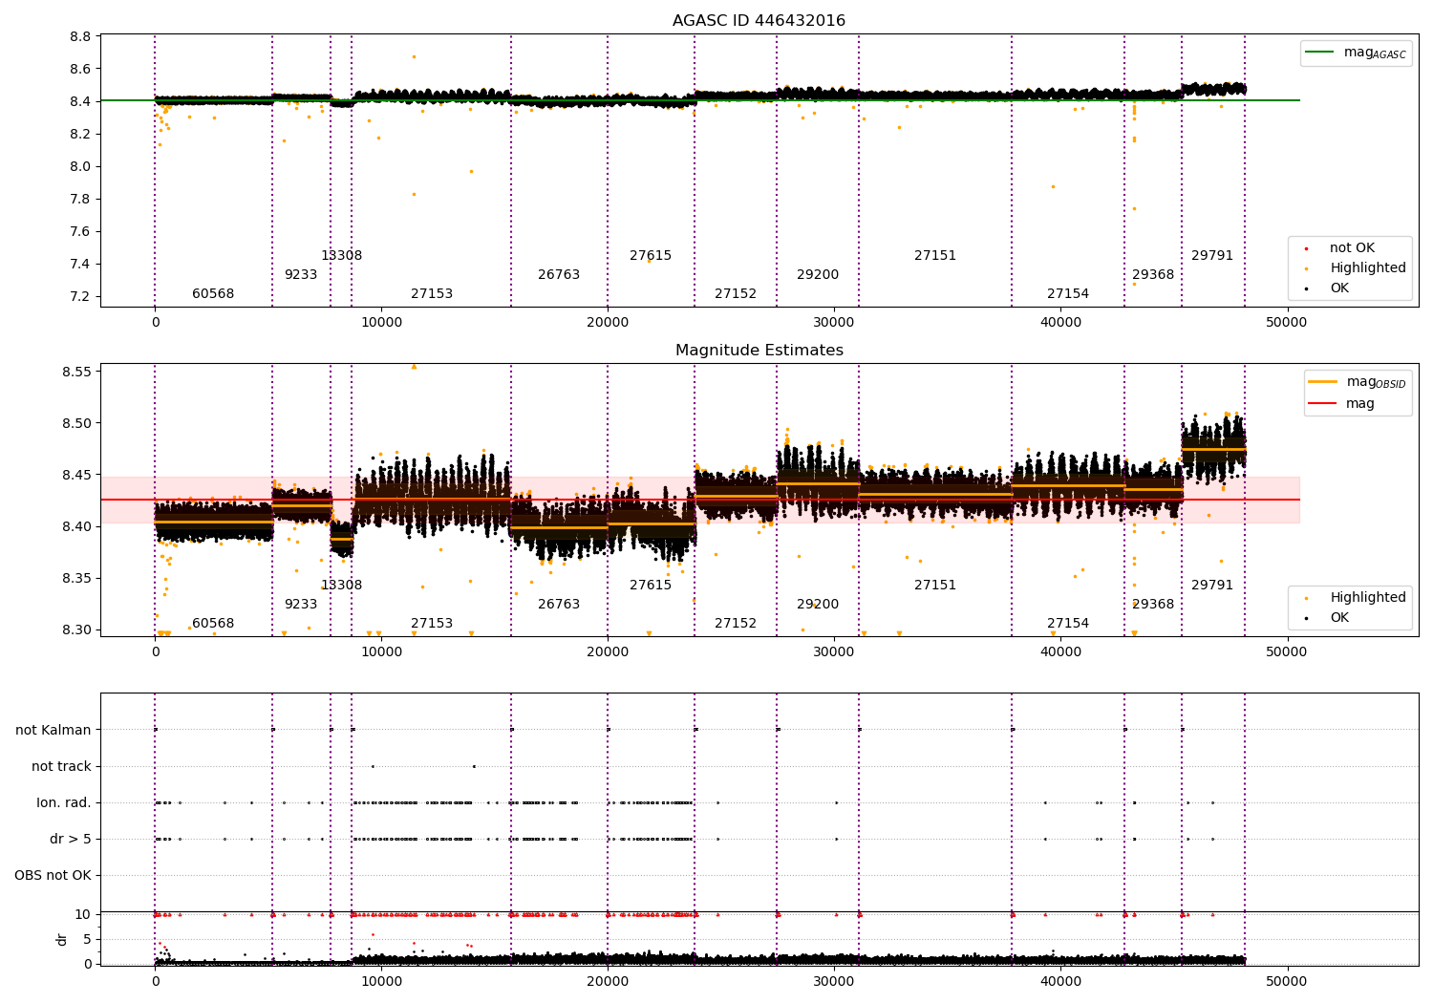Click OBSID label 27153 in Magnitude Estimates plot
1433x1003 pixels.
(432, 624)
